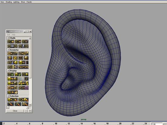Toggle the wireframe green check Display icon
The height and width of the screenshot is (125, 167).
[11, 74]
